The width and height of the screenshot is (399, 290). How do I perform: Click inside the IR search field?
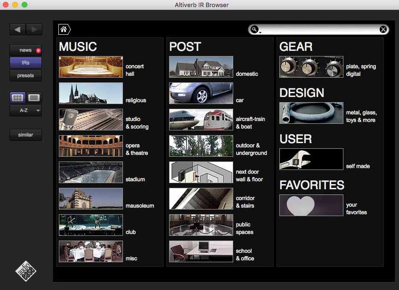pyautogui.click(x=319, y=30)
